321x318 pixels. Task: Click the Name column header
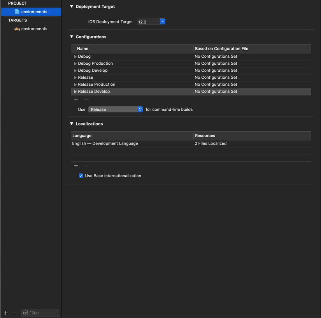(x=83, y=49)
